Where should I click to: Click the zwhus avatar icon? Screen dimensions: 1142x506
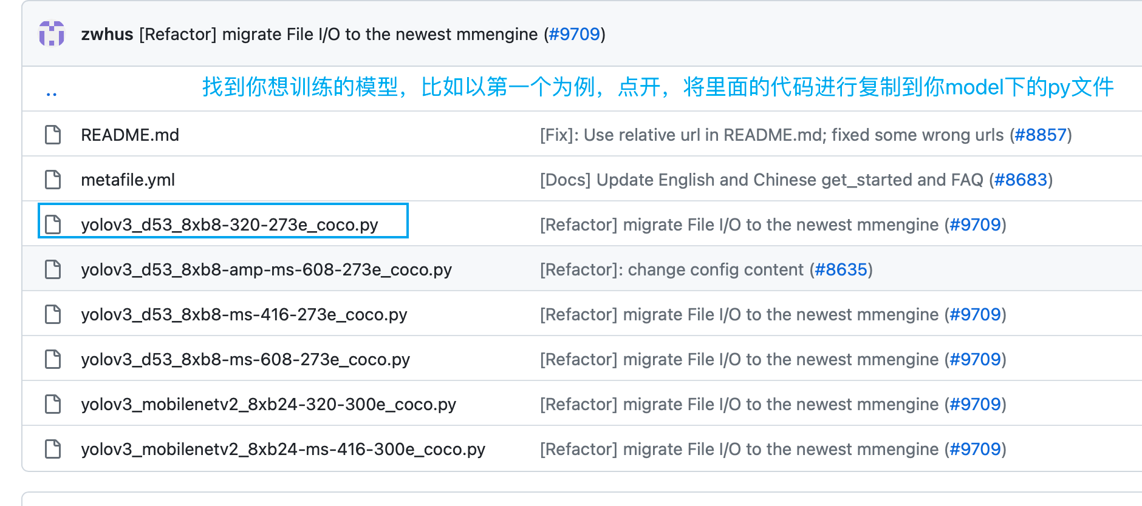53,33
